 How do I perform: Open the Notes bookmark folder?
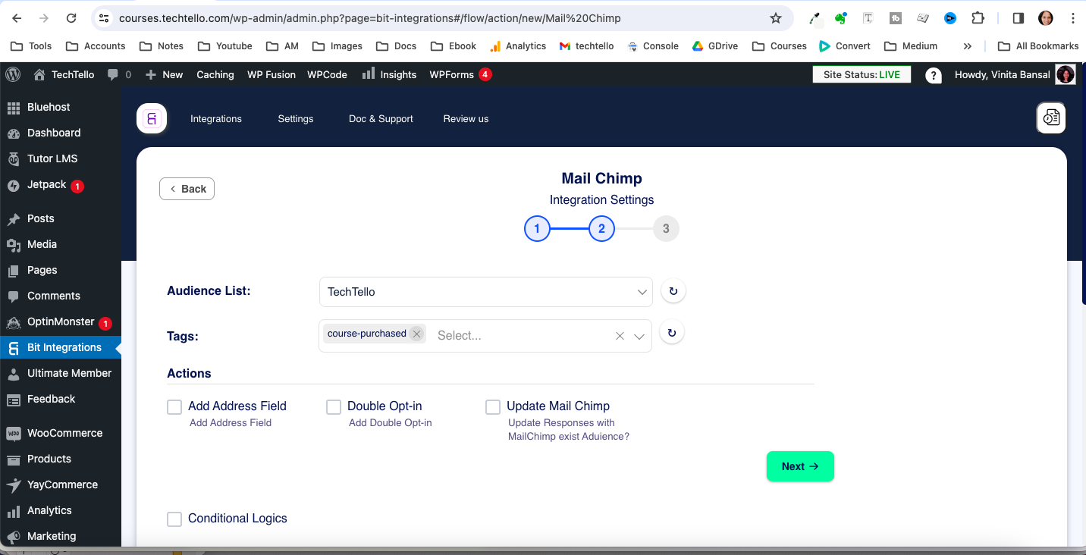(x=161, y=46)
